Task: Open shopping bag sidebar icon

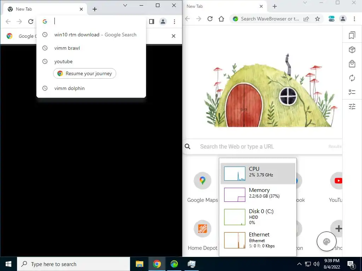Action: point(352,64)
